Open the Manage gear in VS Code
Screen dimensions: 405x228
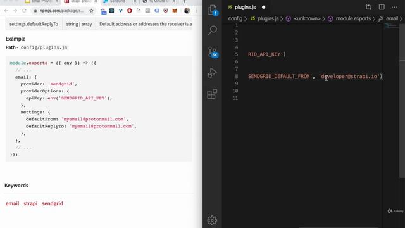213,220
